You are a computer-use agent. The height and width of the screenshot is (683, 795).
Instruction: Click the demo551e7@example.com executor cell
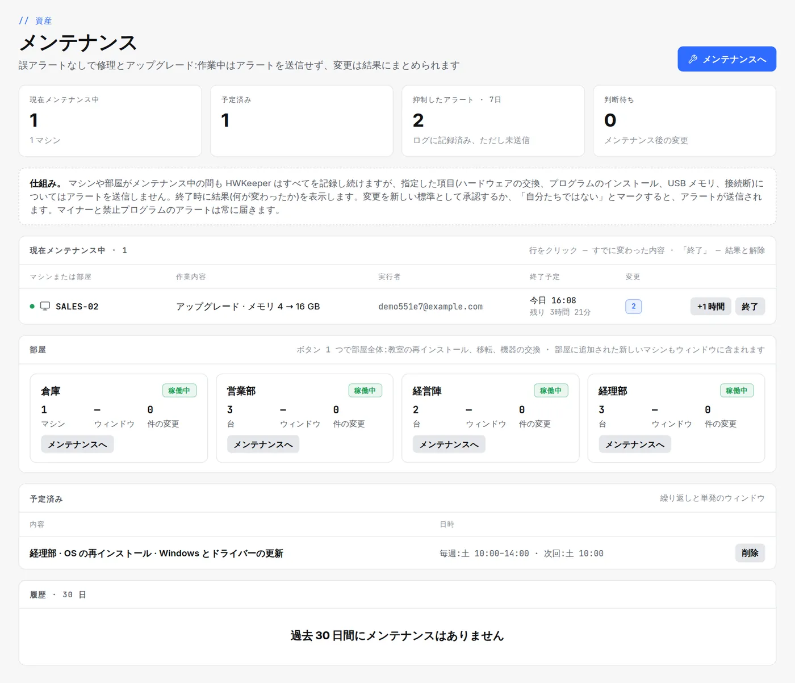(430, 307)
